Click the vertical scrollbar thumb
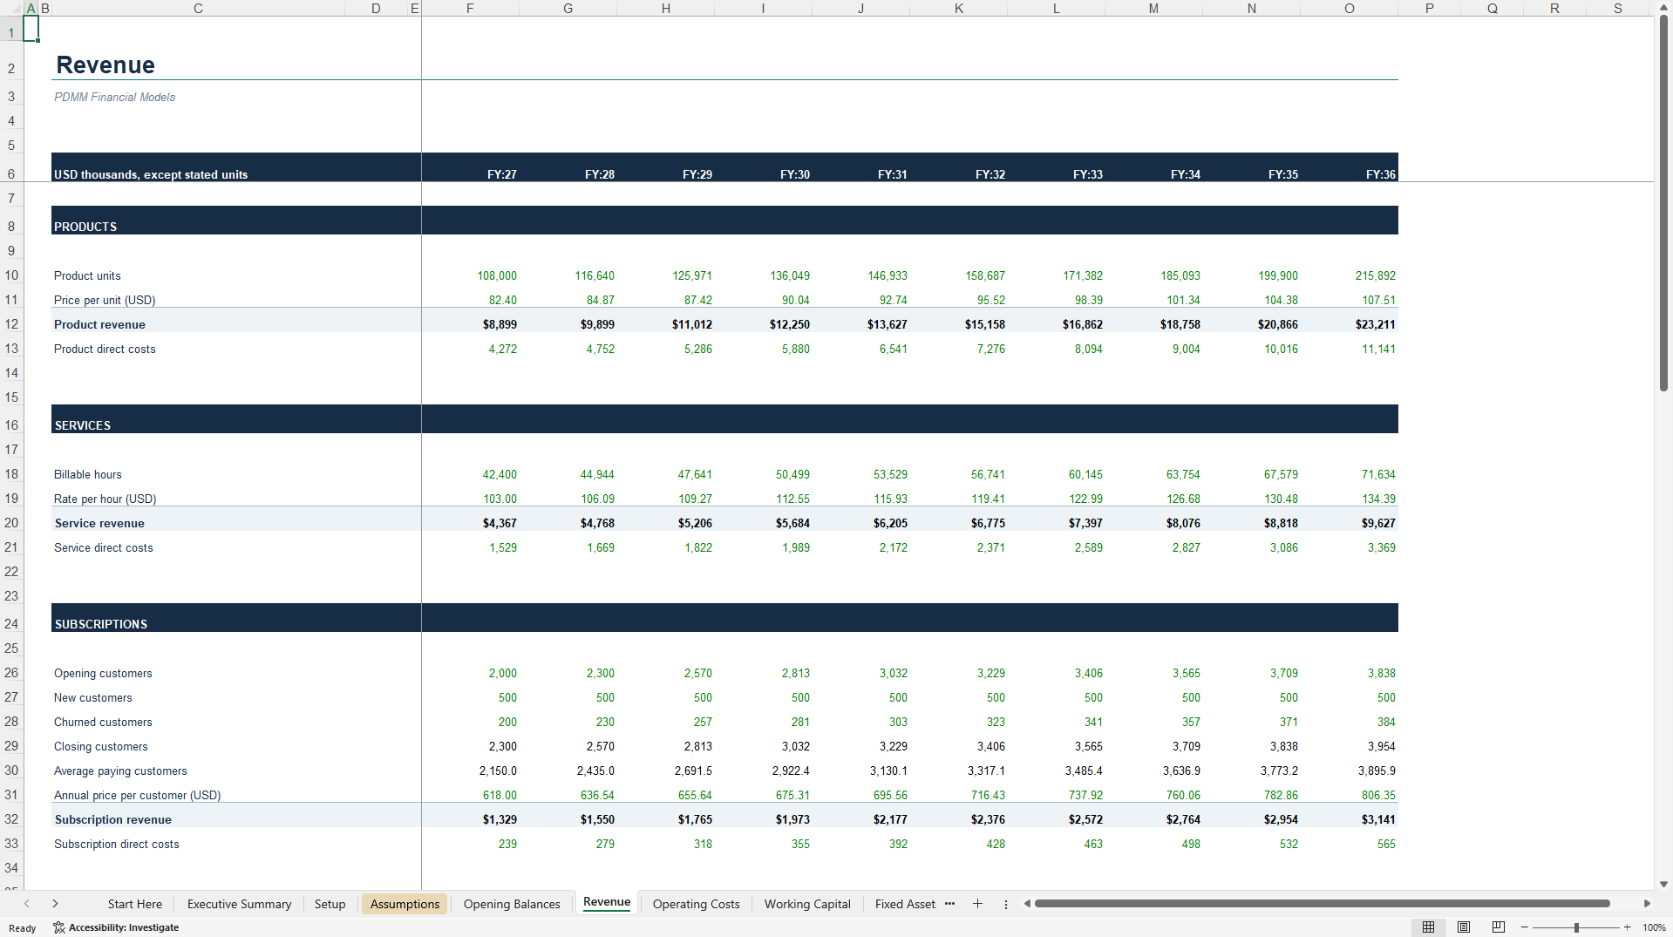The width and height of the screenshot is (1673, 937). click(1663, 202)
